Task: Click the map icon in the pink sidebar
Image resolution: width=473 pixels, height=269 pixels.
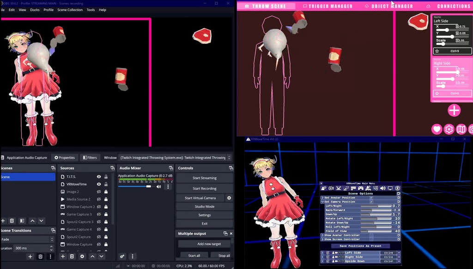Action: [x=461, y=129]
